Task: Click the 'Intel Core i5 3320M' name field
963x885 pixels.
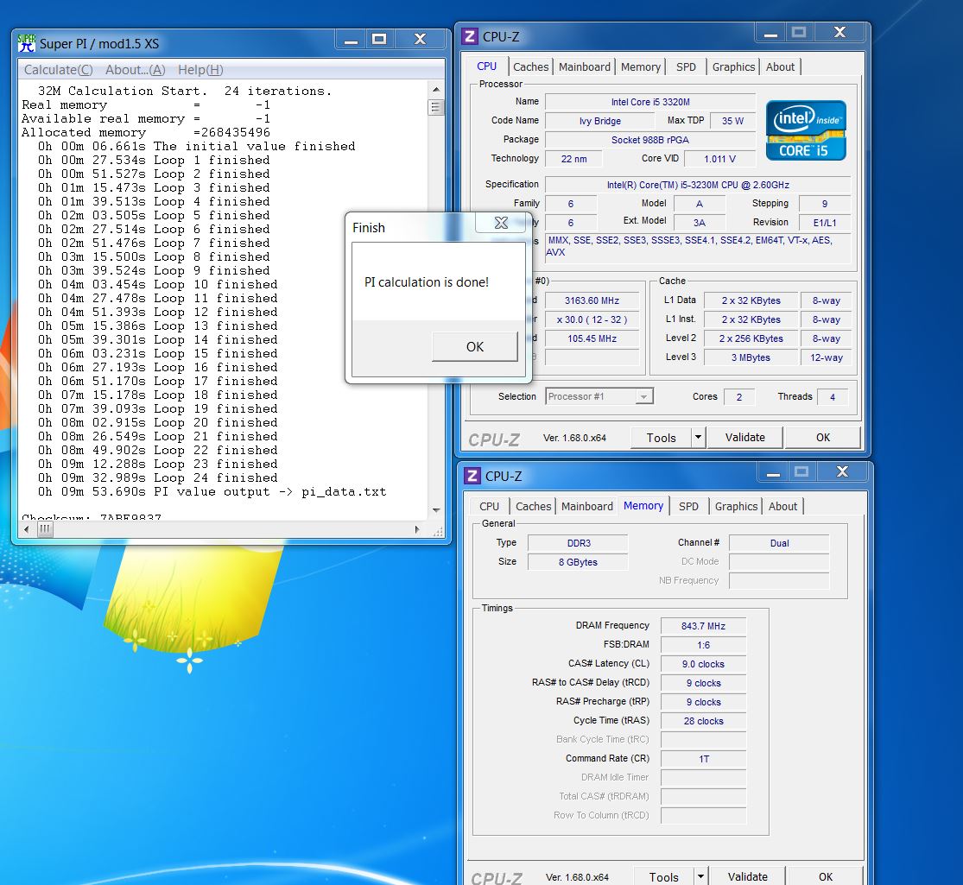Action: (649, 102)
